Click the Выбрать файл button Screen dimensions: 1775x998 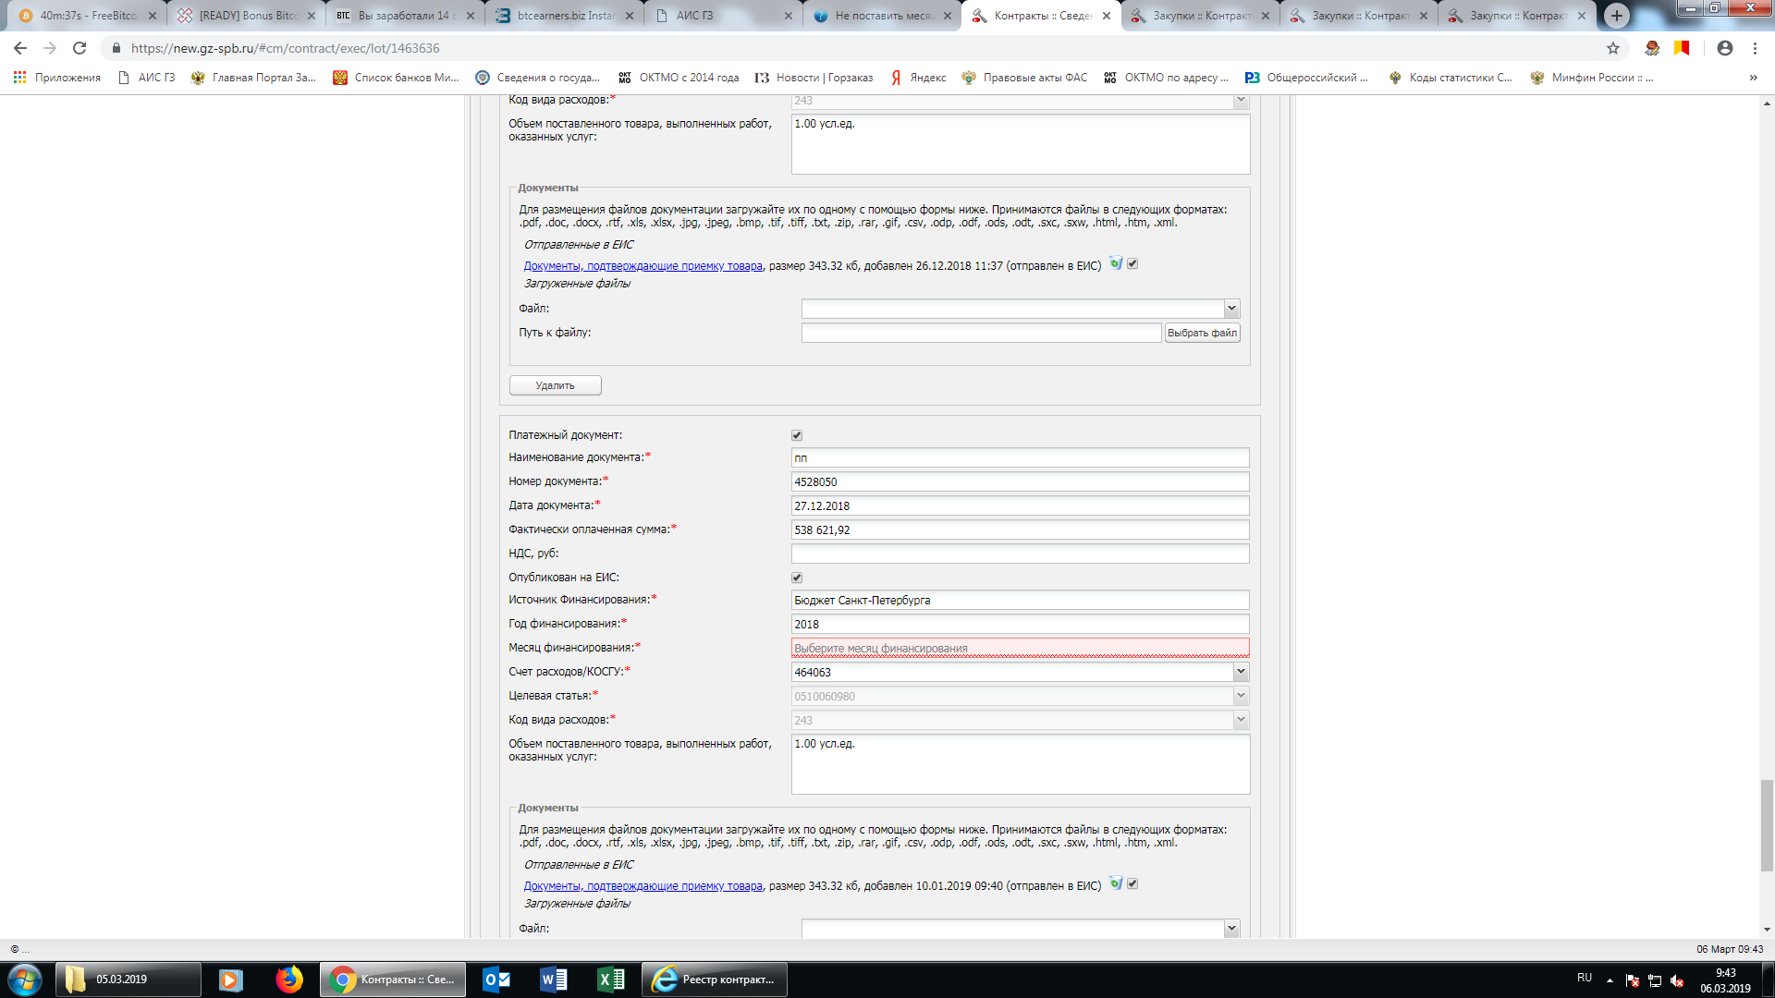[1202, 333]
